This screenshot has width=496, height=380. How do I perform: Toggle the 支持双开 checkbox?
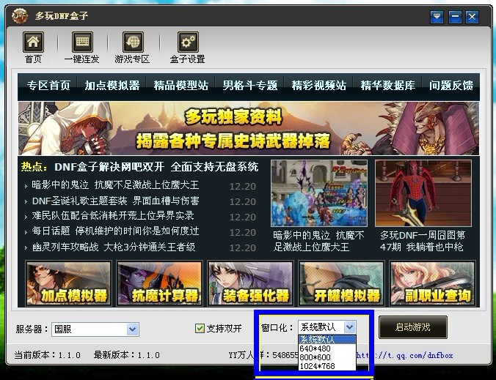pyautogui.click(x=200, y=329)
